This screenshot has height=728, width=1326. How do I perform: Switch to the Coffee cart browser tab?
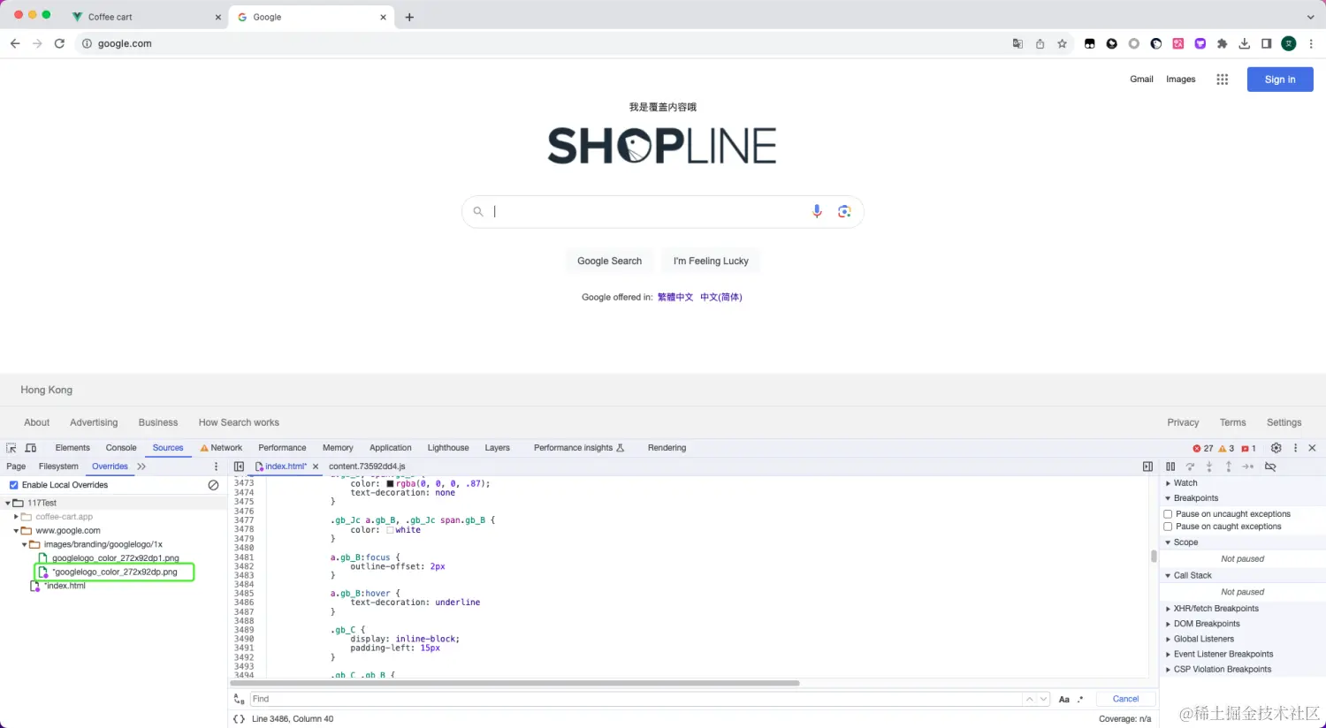coord(146,17)
